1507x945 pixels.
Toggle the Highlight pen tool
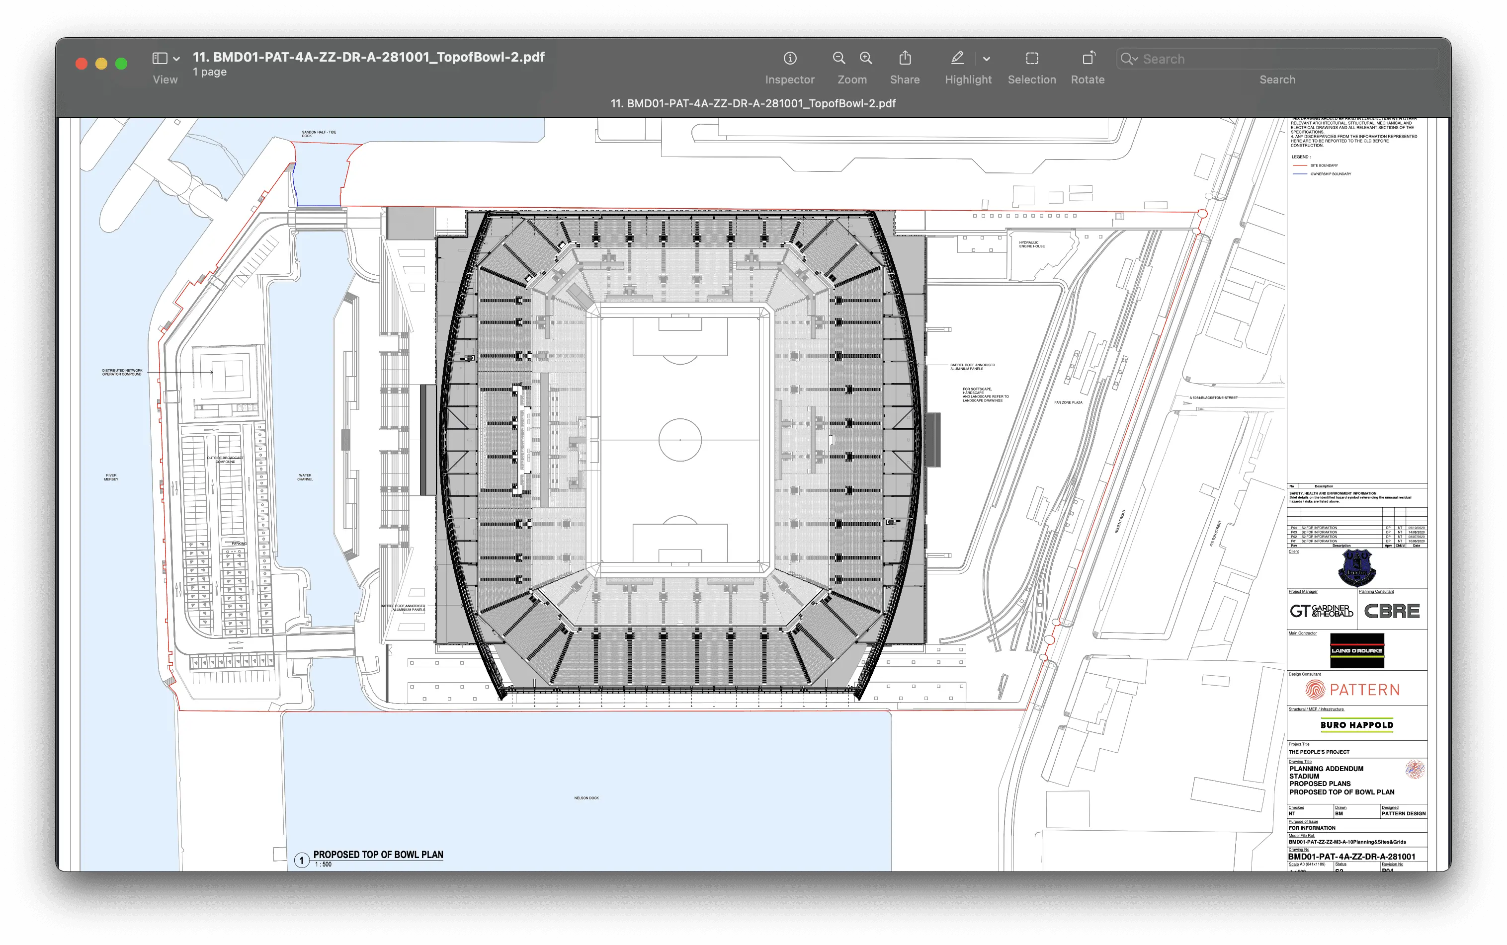pyautogui.click(x=957, y=58)
